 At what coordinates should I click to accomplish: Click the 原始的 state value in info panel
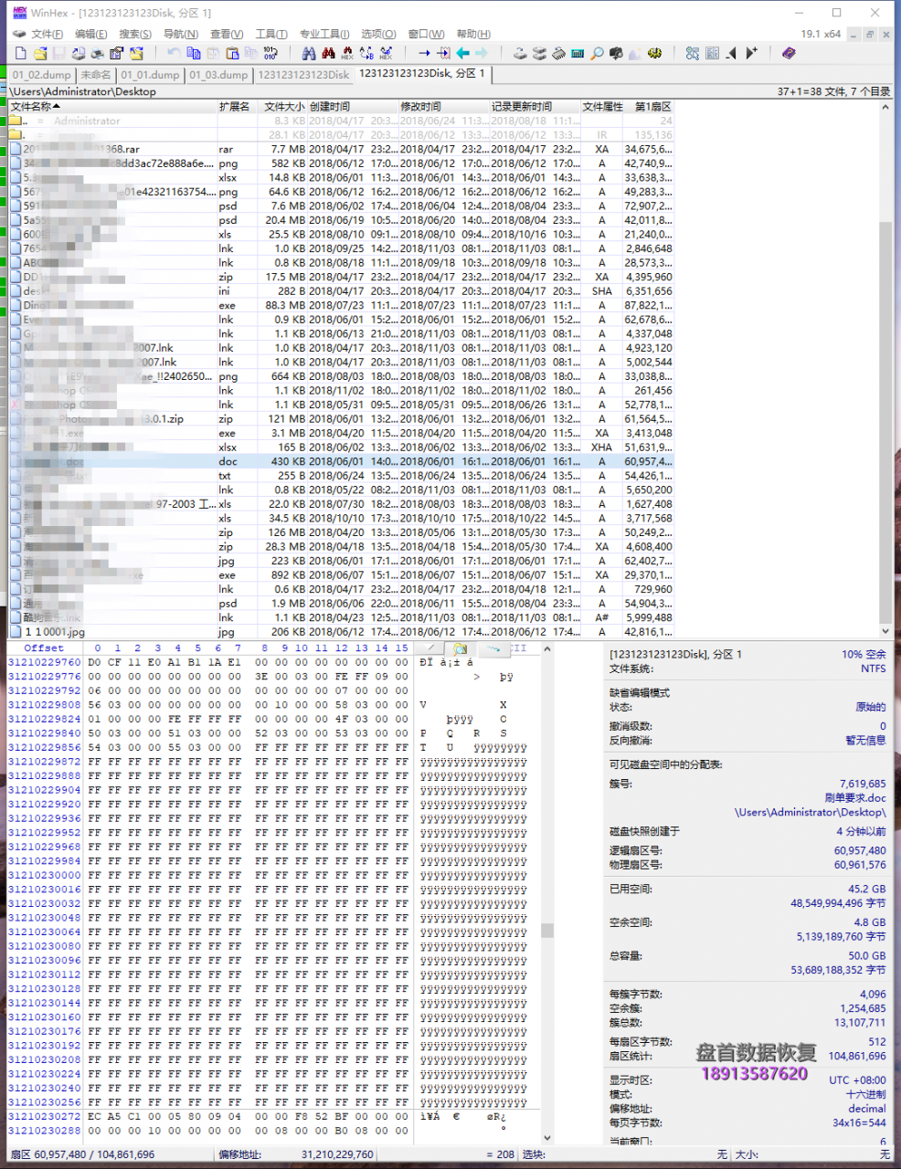coord(870,707)
